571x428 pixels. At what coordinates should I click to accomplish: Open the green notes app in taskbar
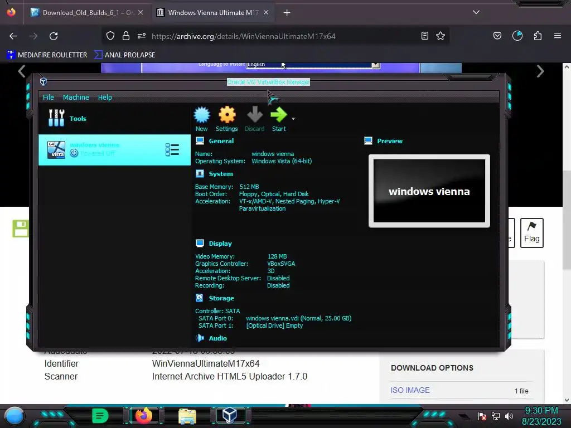(x=100, y=416)
